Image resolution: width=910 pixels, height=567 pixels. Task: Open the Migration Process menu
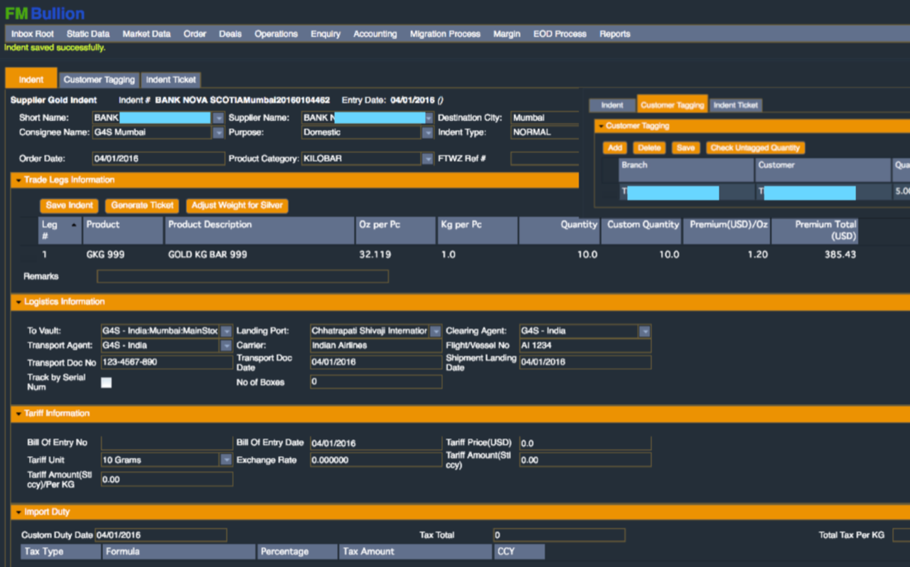pos(445,33)
